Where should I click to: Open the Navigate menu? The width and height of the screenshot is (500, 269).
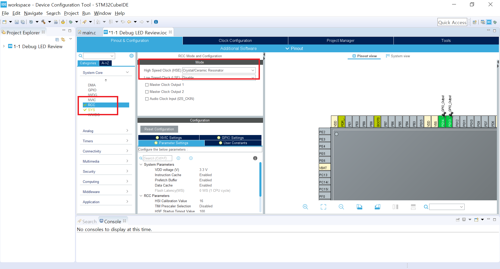pos(33,13)
